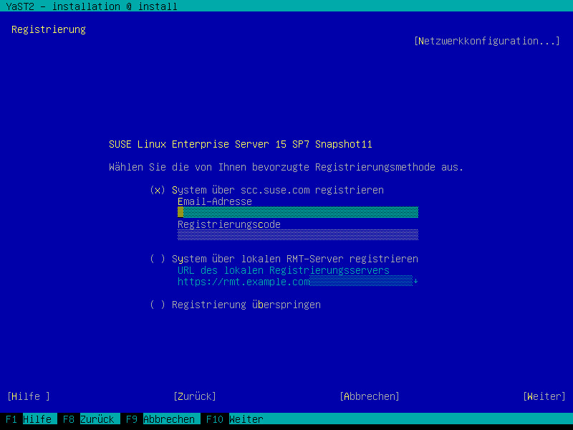
Task: Click the 'URL des lokalen Registrierungsservers' label
Action: [x=283, y=270]
